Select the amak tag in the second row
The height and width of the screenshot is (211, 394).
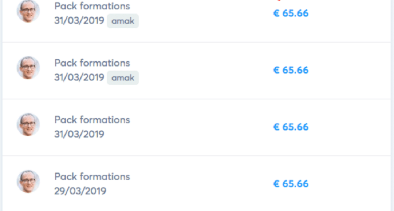(123, 78)
